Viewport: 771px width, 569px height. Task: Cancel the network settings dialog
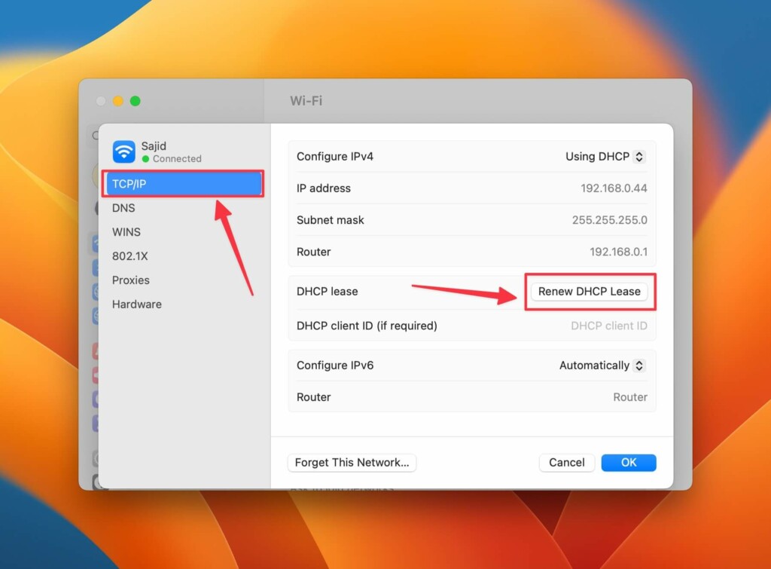pos(567,463)
